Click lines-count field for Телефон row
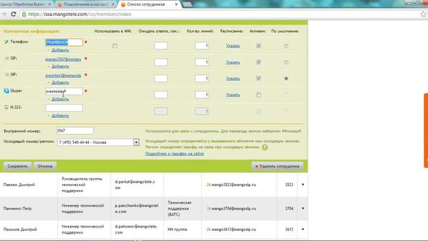The height and width of the screenshot is (241, 428). pos(202,46)
